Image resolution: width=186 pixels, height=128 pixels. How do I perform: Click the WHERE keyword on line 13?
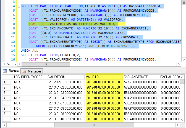(41, 46)
